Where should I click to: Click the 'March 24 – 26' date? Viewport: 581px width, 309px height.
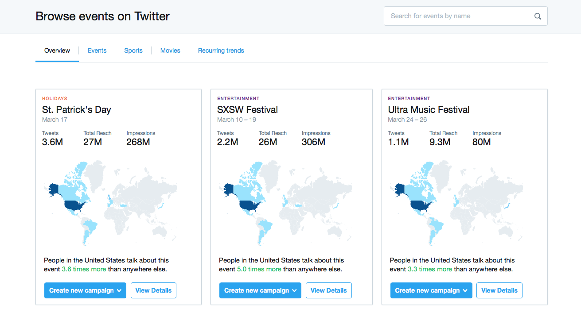[x=407, y=120]
